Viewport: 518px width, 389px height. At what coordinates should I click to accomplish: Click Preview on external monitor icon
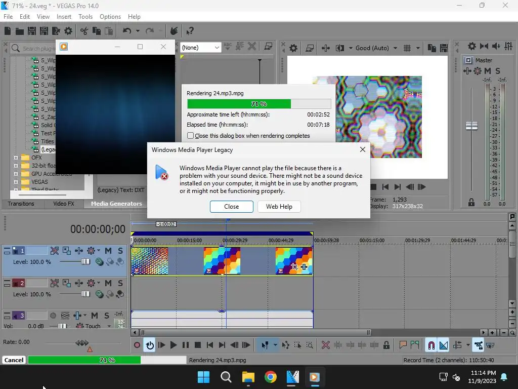tap(310, 48)
